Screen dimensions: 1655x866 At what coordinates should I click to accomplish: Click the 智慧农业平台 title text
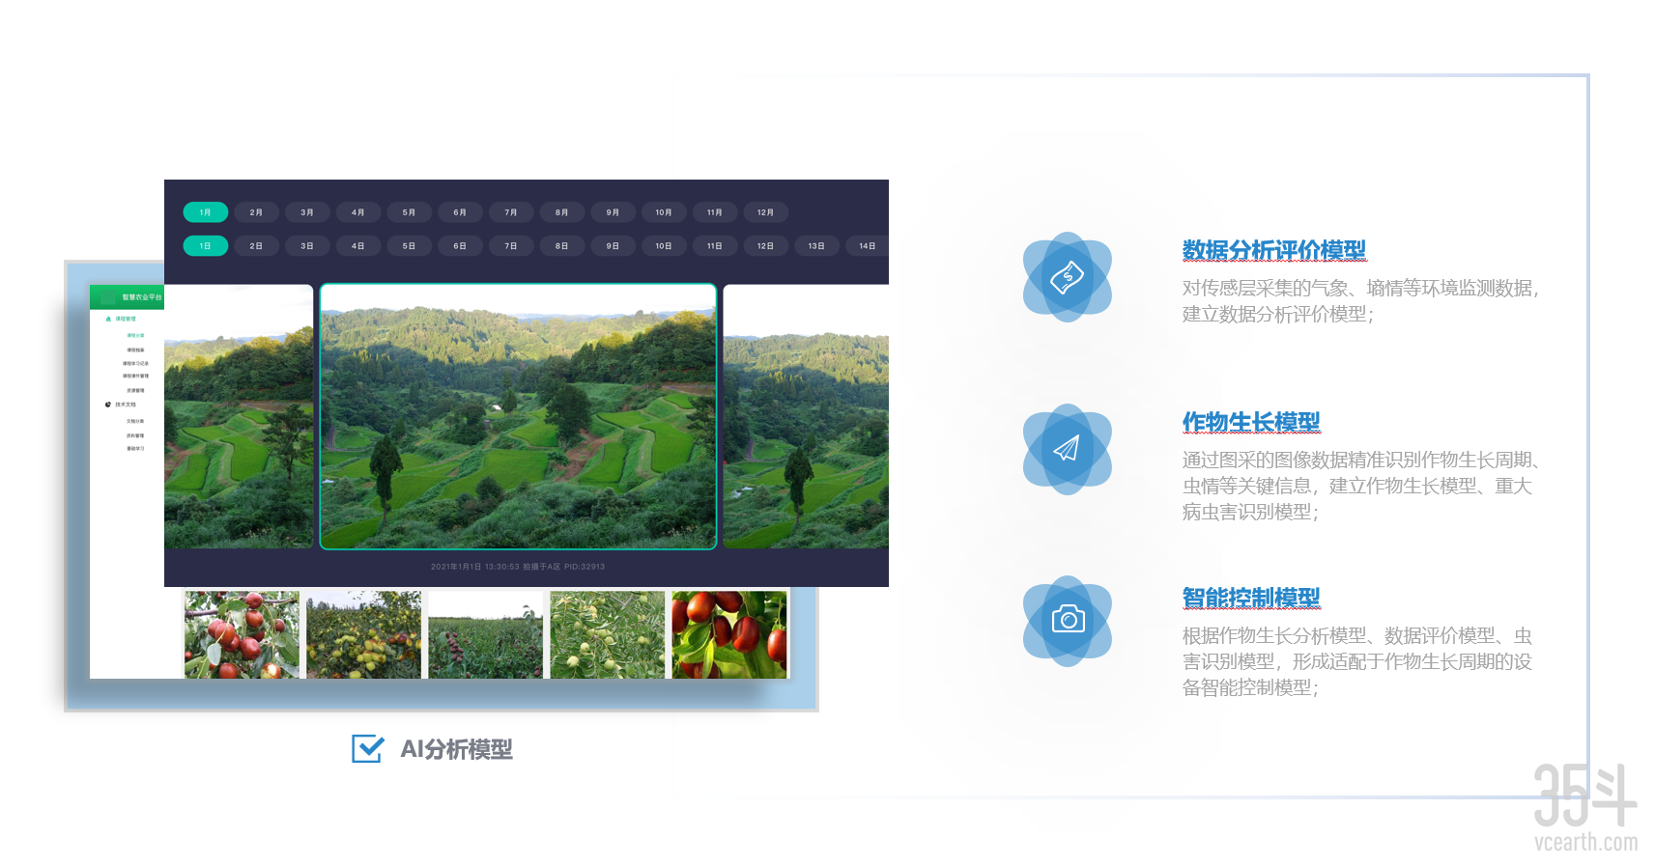point(142,297)
